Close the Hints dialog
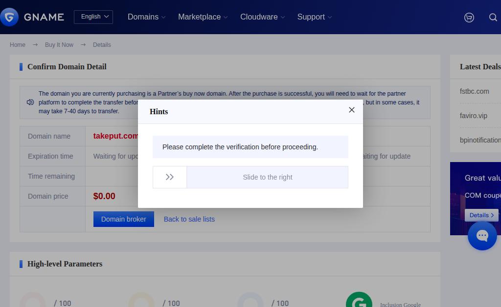Screen dimensions: 501x307 click(351, 110)
